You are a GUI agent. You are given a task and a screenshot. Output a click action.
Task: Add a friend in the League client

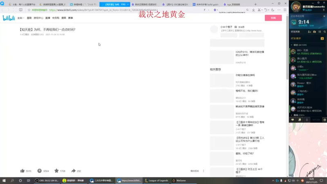[x=309, y=32]
